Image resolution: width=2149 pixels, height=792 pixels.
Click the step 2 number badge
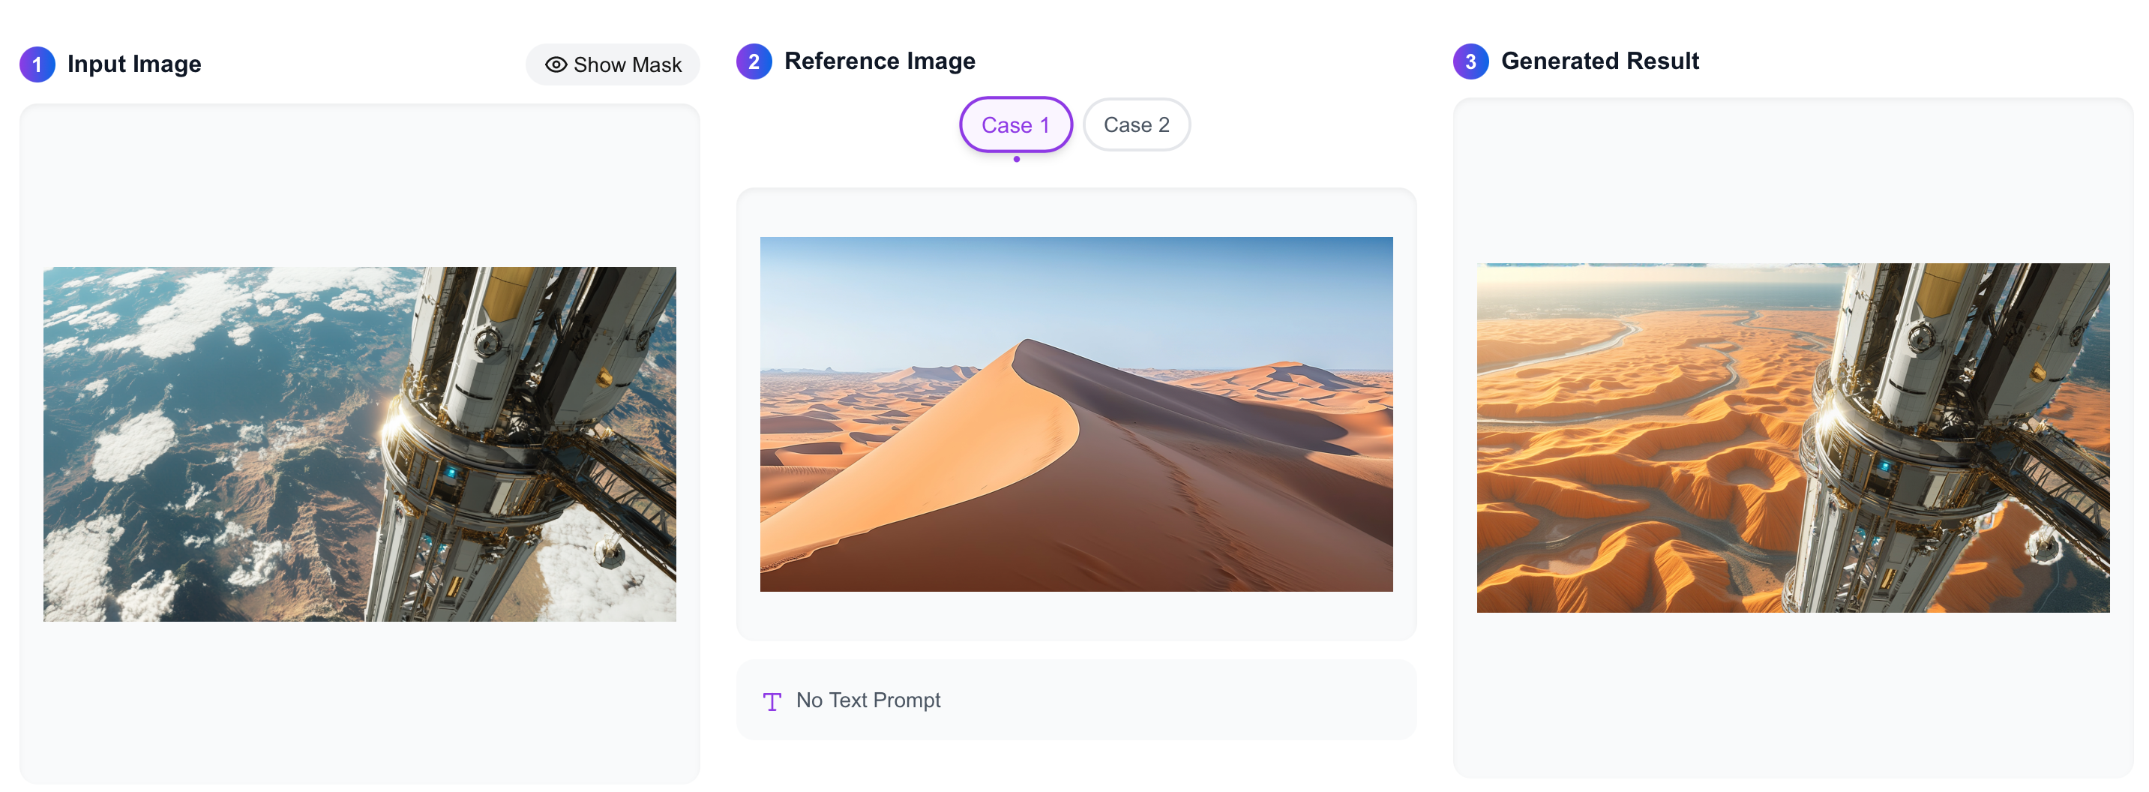(x=754, y=61)
